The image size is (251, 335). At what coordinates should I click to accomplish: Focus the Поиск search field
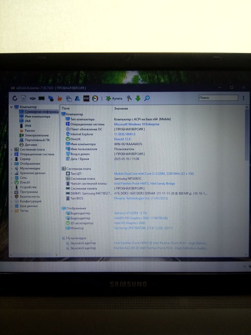pos(218,98)
